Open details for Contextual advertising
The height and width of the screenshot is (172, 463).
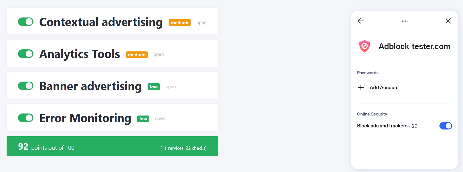201,23
